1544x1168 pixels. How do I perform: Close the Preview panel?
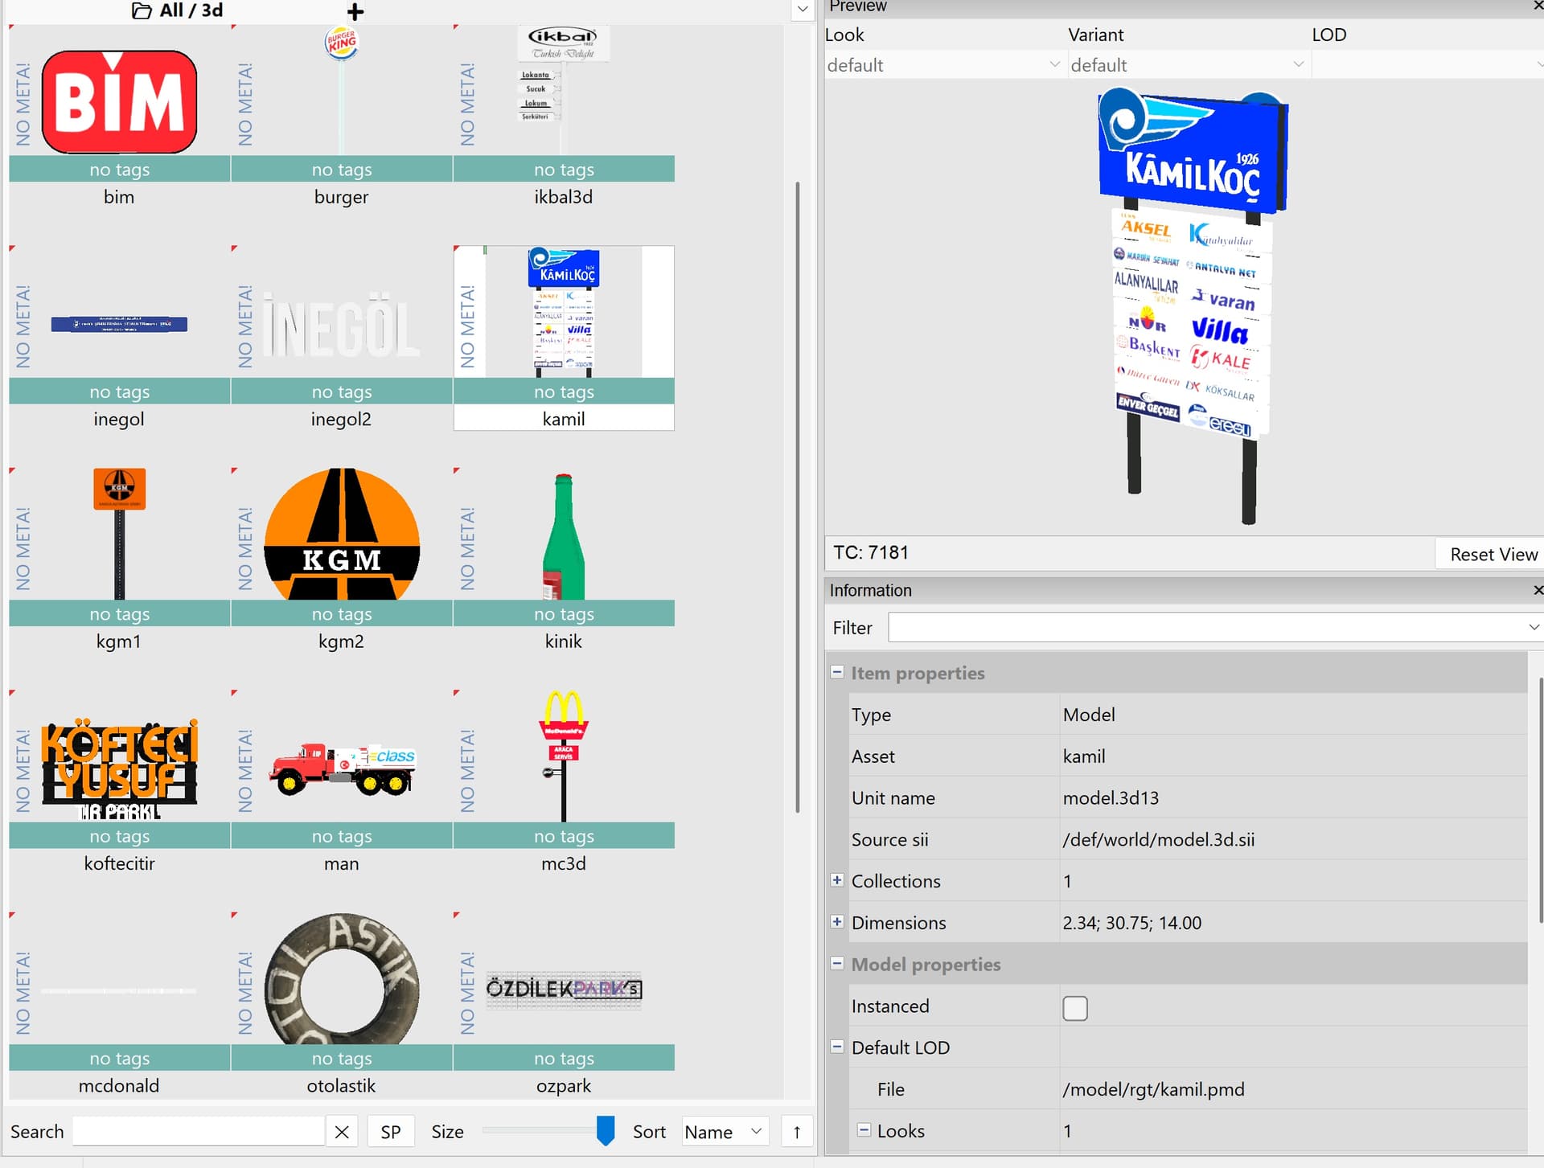tap(1538, 6)
